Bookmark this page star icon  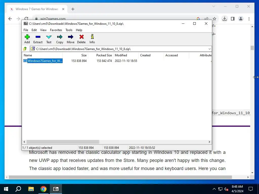tap(214, 19)
